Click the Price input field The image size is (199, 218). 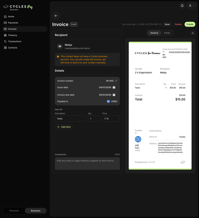111,119
